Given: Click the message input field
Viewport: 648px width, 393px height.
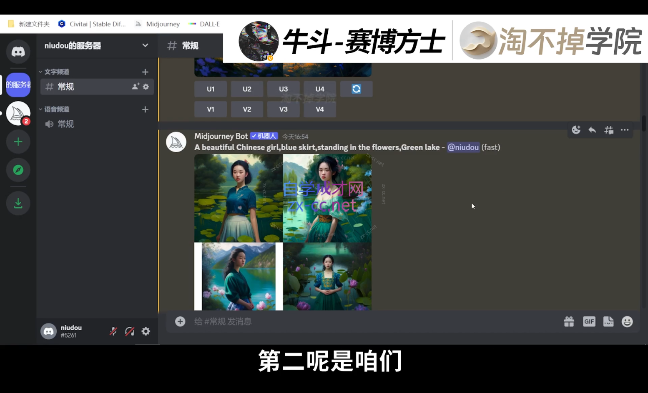Looking at the screenshot, I should (x=367, y=321).
